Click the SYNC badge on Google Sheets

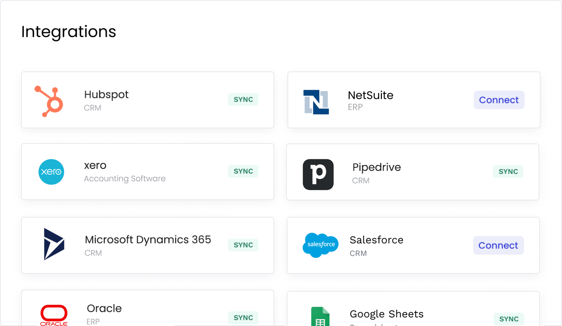tap(509, 319)
